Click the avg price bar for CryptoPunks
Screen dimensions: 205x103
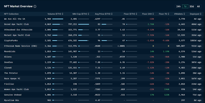[x=107, y=40]
